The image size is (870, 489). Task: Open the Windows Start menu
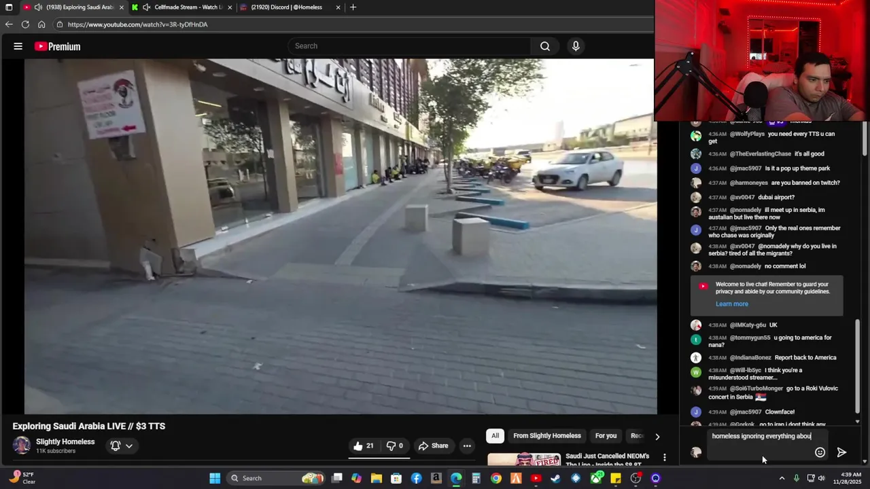[215, 478]
